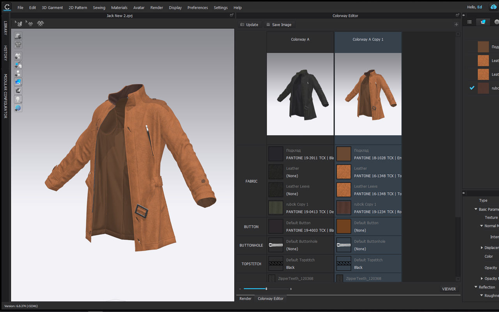The image size is (499, 312).
Task: Open the 3D Garment menu
Action: (52, 7)
